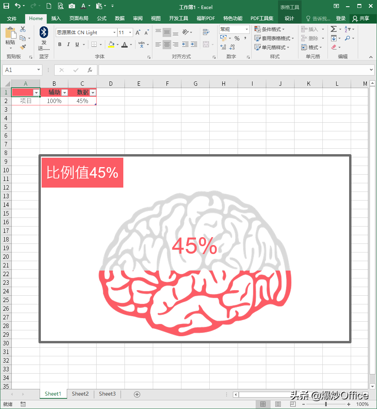Click the fill color paint bucket
377x409 pixels.
click(111, 44)
